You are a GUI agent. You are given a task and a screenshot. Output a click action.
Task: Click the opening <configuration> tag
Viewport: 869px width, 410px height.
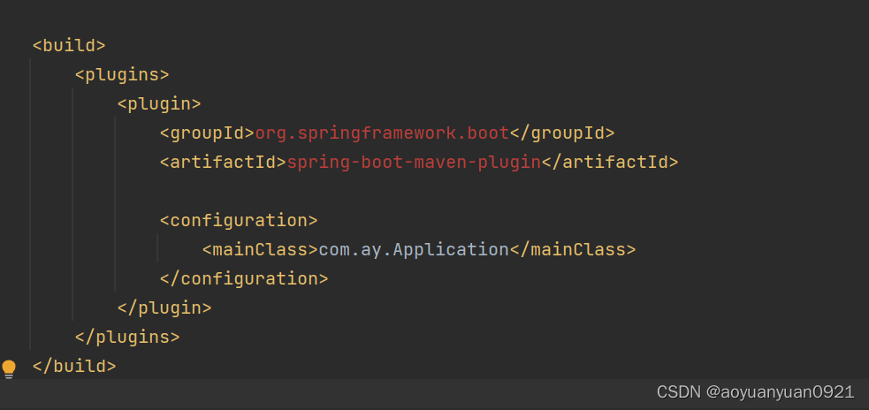[239, 220]
